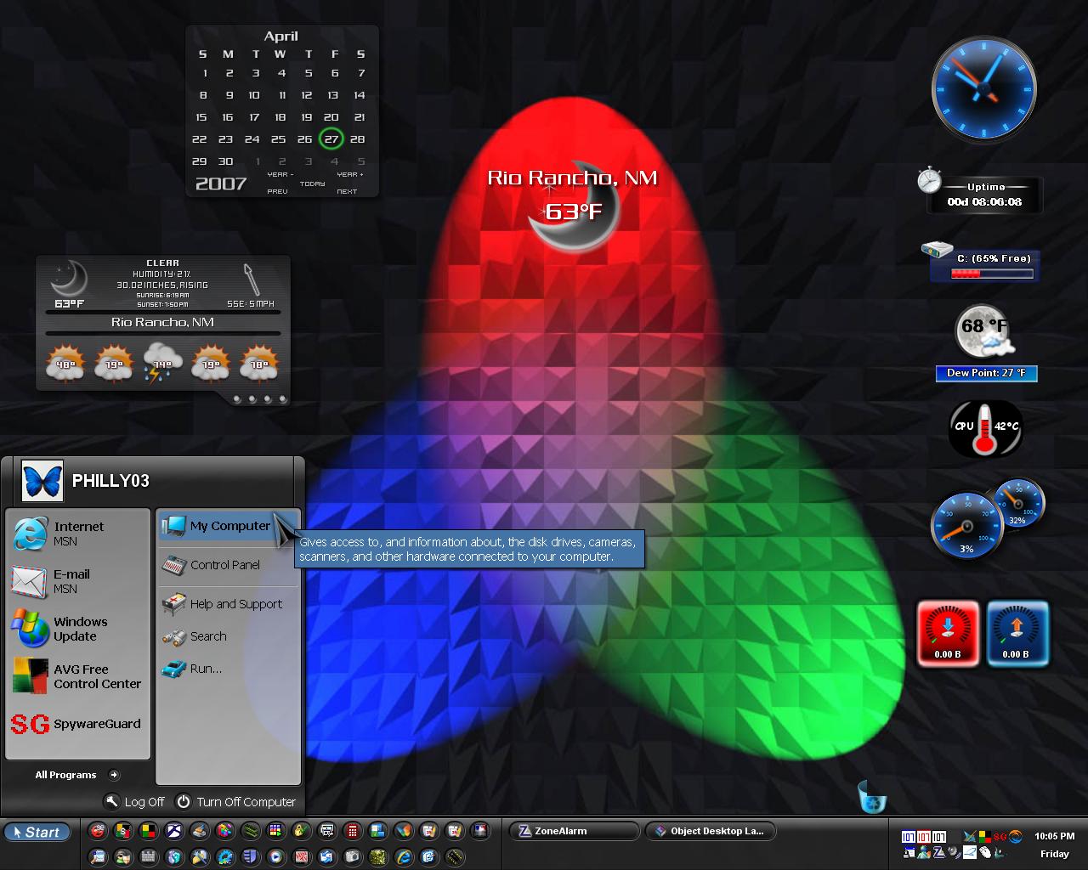The height and width of the screenshot is (870, 1088).
Task: Click the blue upload speed gadget
Action: 1017,633
